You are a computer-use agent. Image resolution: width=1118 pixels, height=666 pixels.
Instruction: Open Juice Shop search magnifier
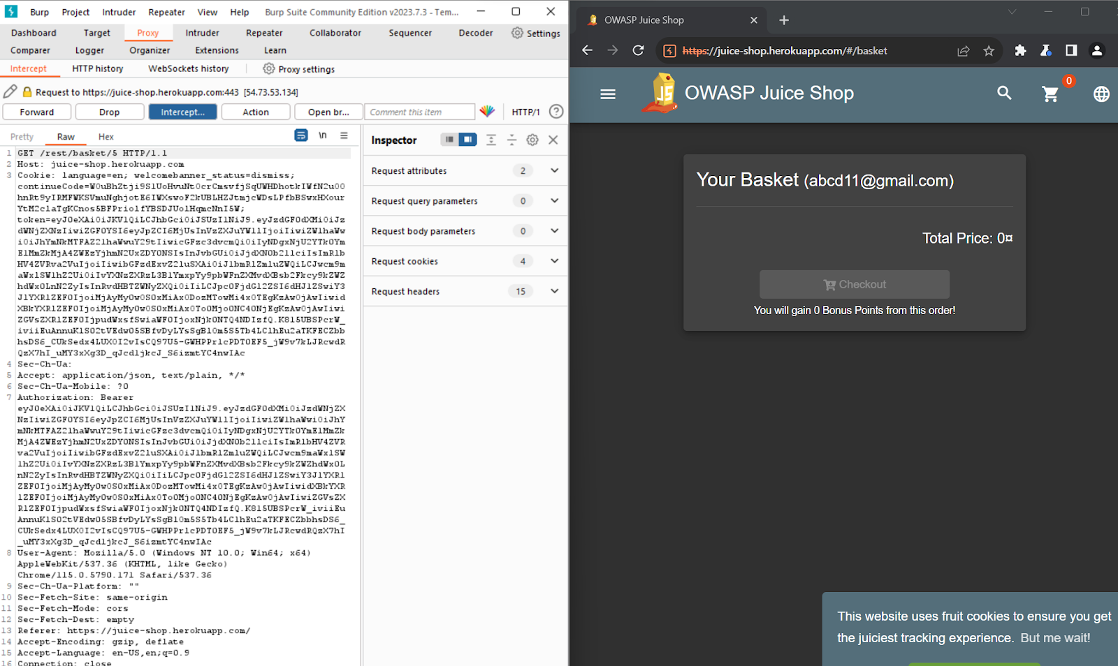click(1004, 93)
